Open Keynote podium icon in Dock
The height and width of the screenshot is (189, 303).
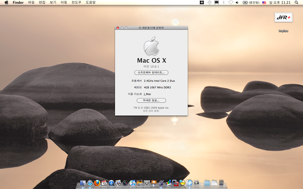point(154,182)
